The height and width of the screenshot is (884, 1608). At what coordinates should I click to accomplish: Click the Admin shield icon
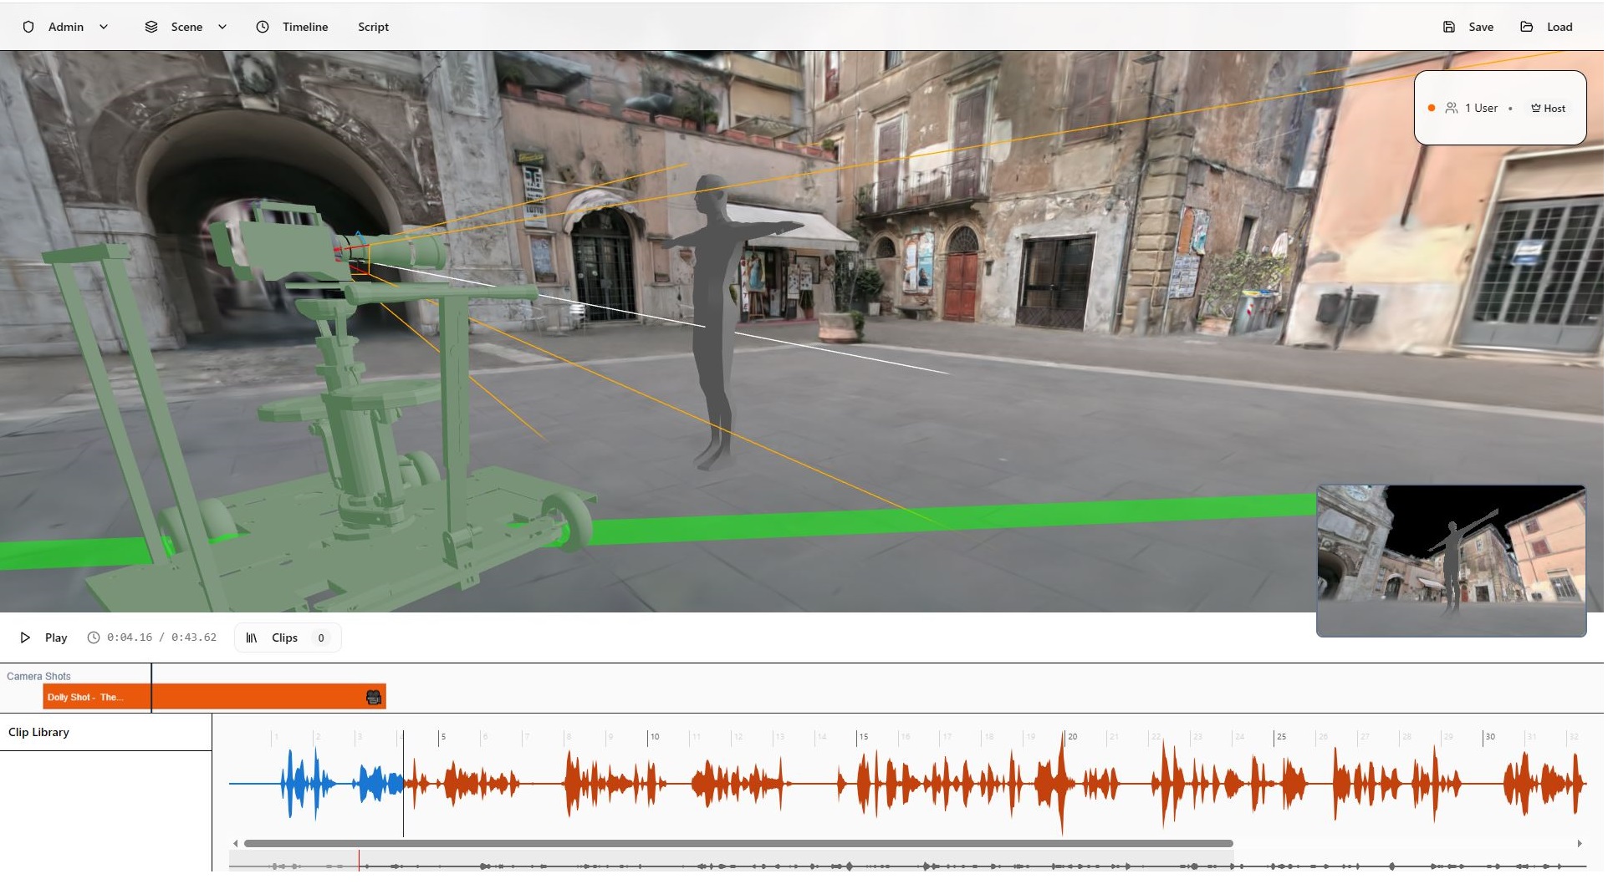tap(28, 27)
